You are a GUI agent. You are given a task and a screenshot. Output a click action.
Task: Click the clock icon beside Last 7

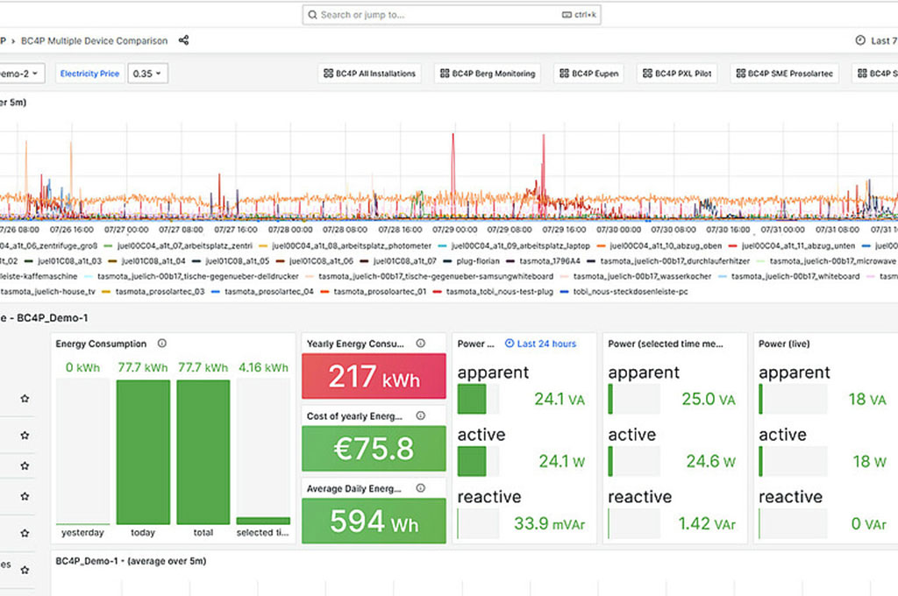(860, 40)
